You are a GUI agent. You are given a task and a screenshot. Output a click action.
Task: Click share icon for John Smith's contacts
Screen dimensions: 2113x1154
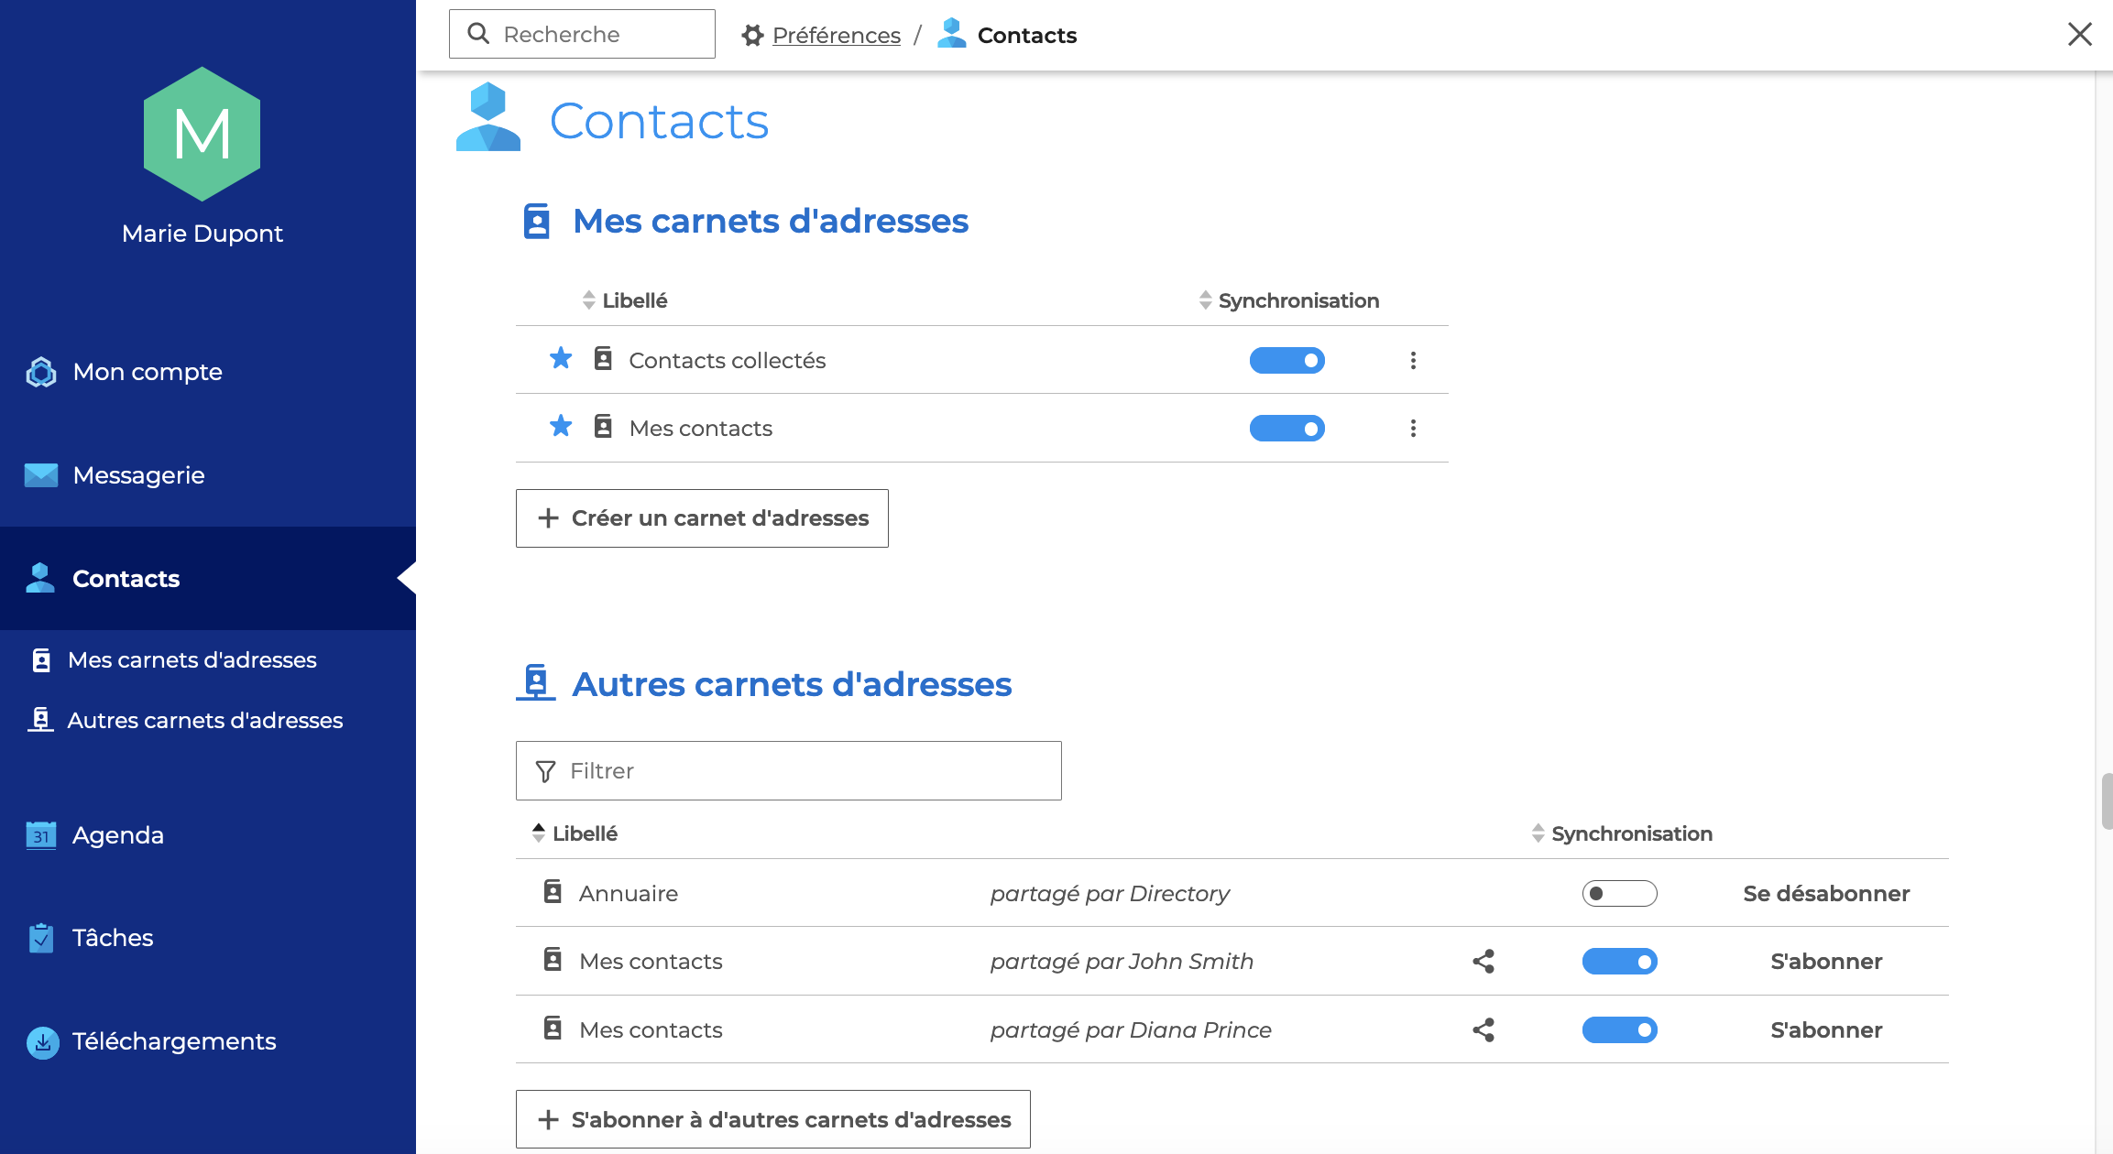(1483, 961)
